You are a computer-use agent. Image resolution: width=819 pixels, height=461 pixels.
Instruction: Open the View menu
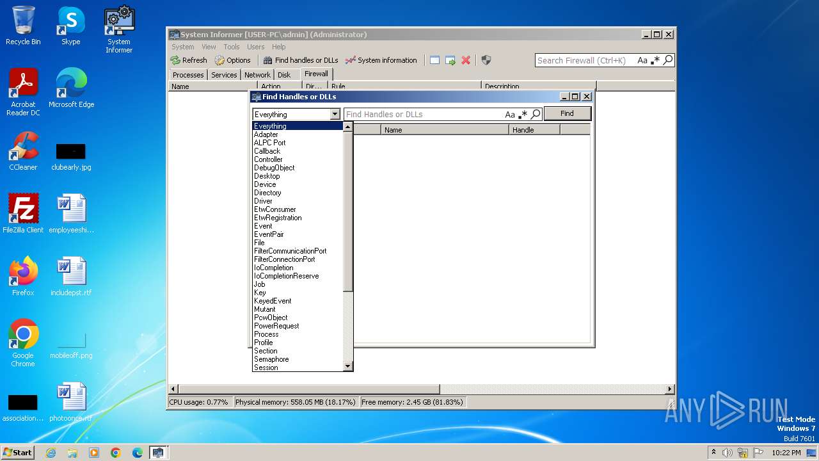209,47
